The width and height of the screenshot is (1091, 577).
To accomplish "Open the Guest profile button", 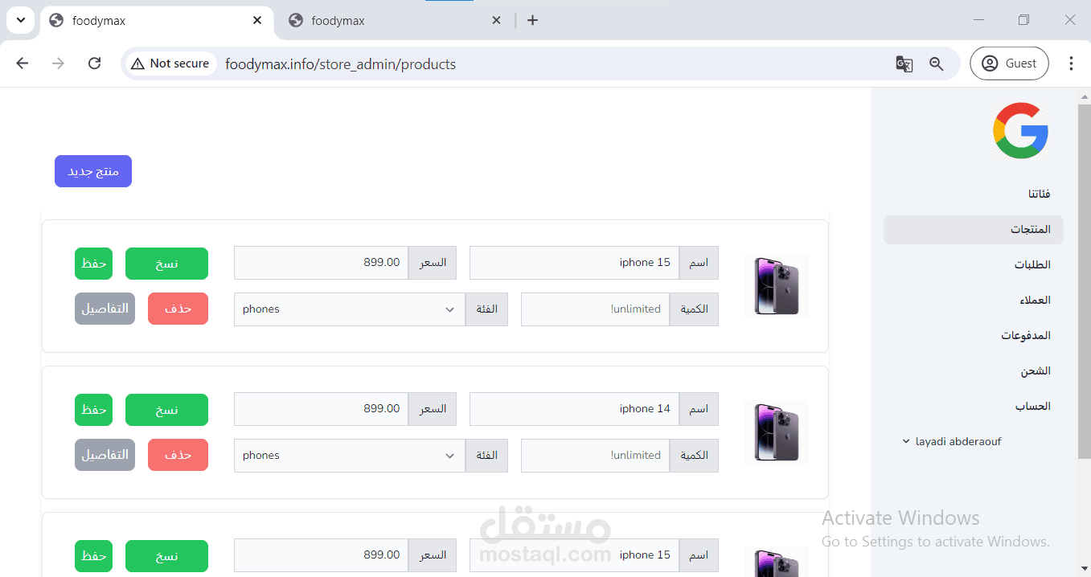I will [x=1009, y=63].
